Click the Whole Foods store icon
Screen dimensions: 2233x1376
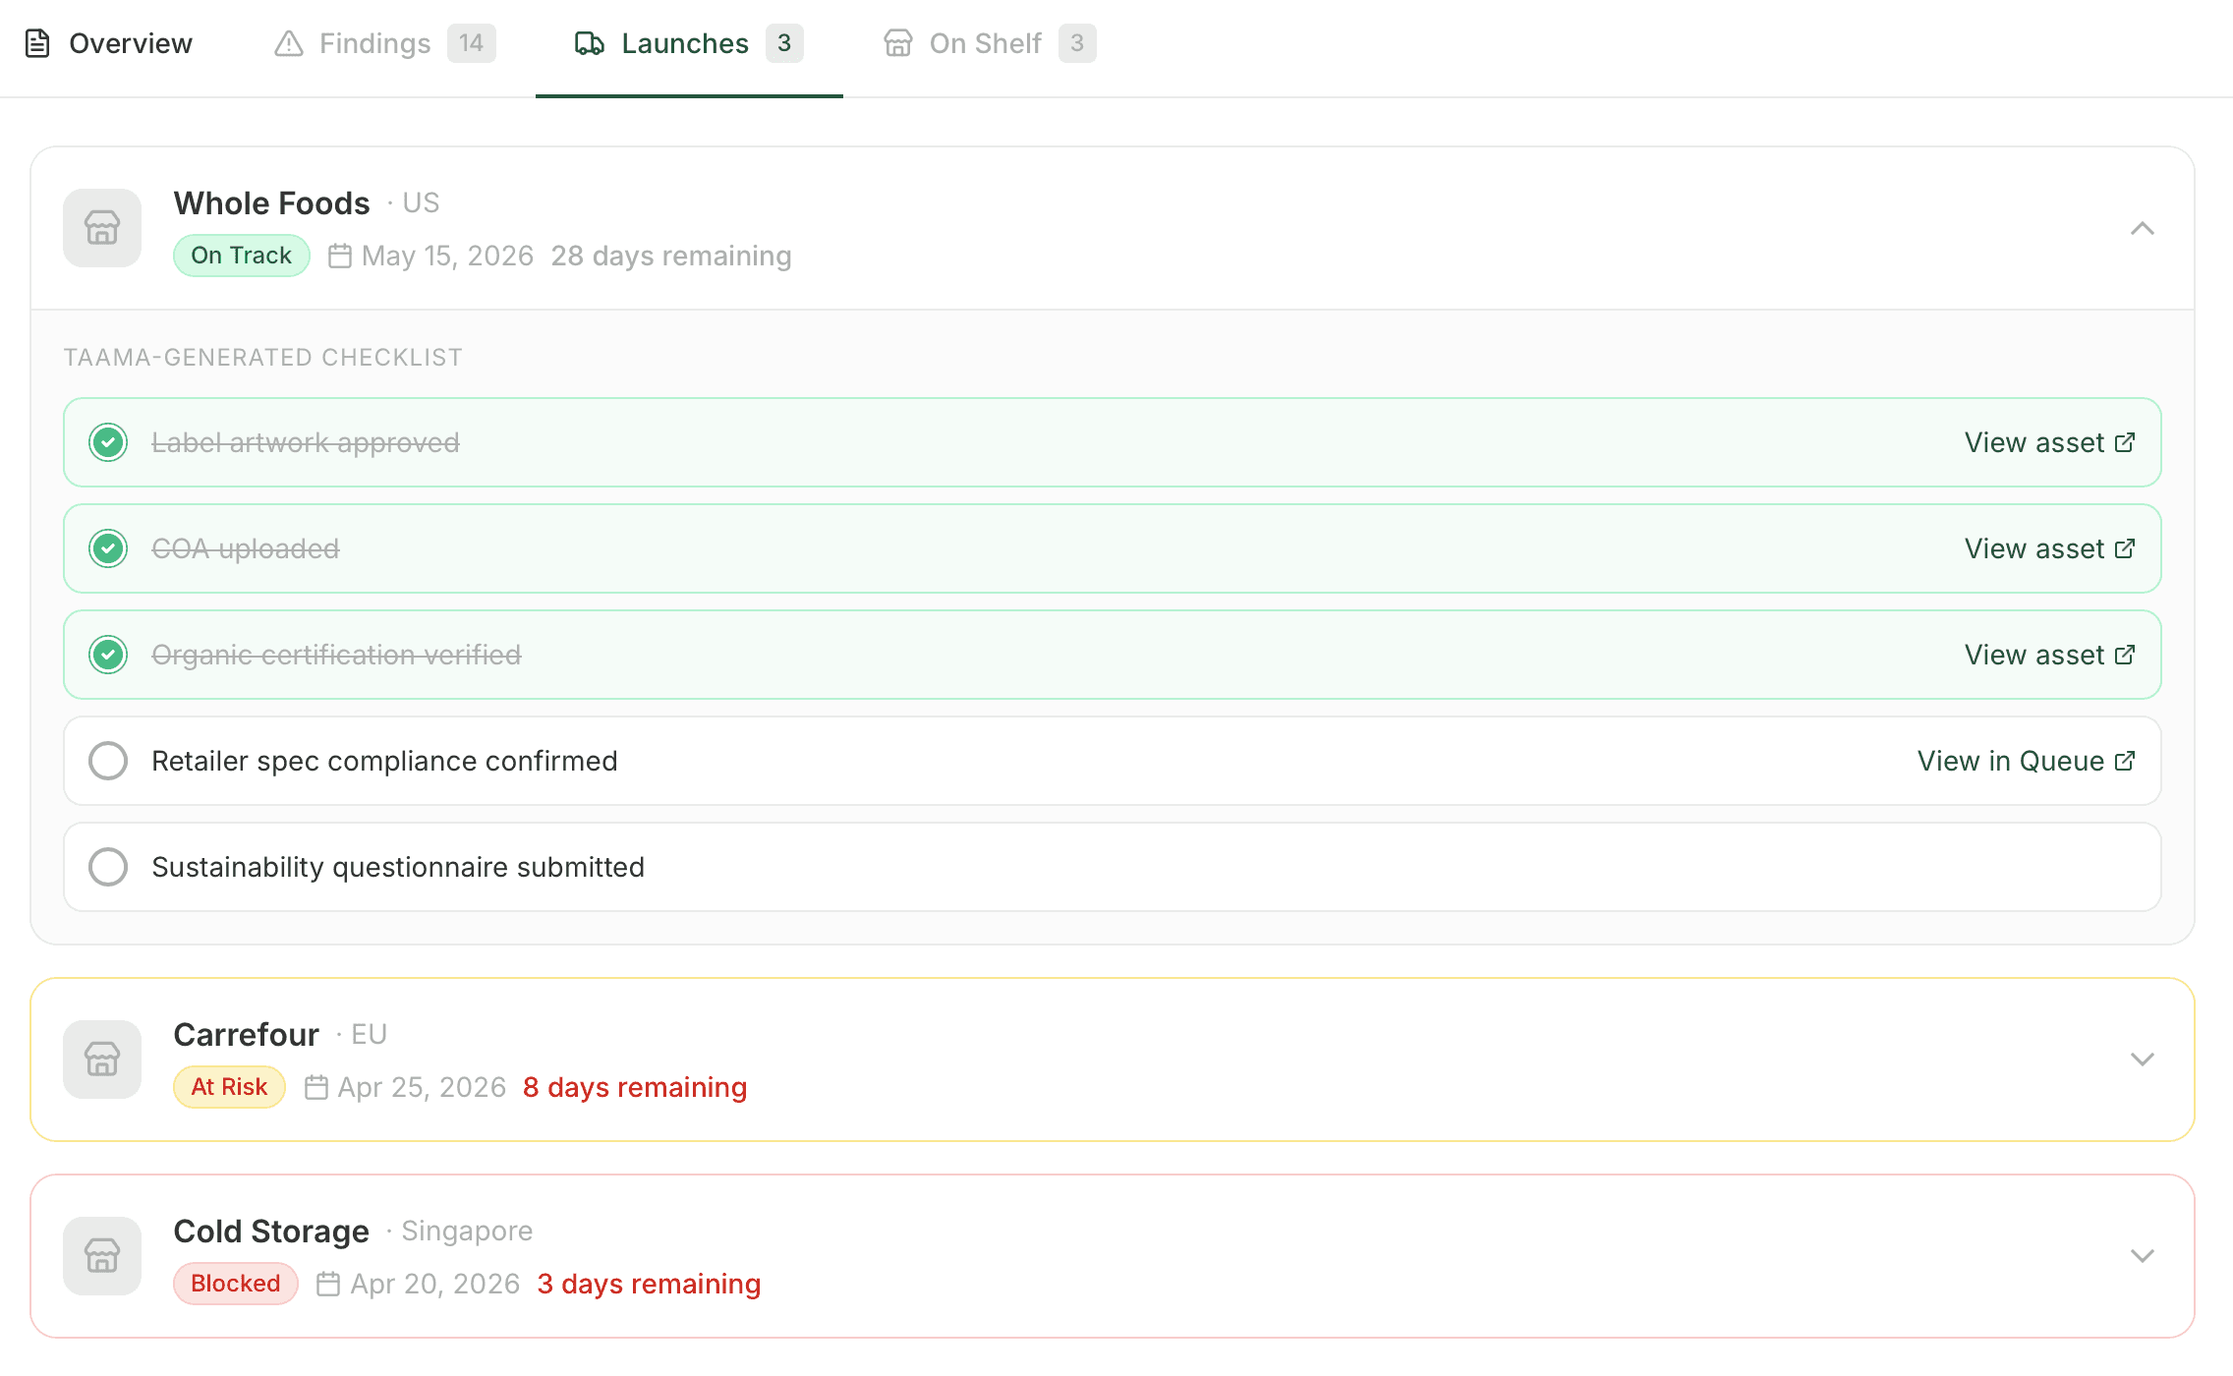pos(102,228)
